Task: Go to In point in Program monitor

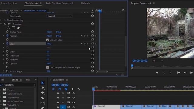Action: click(x=179, y=73)
